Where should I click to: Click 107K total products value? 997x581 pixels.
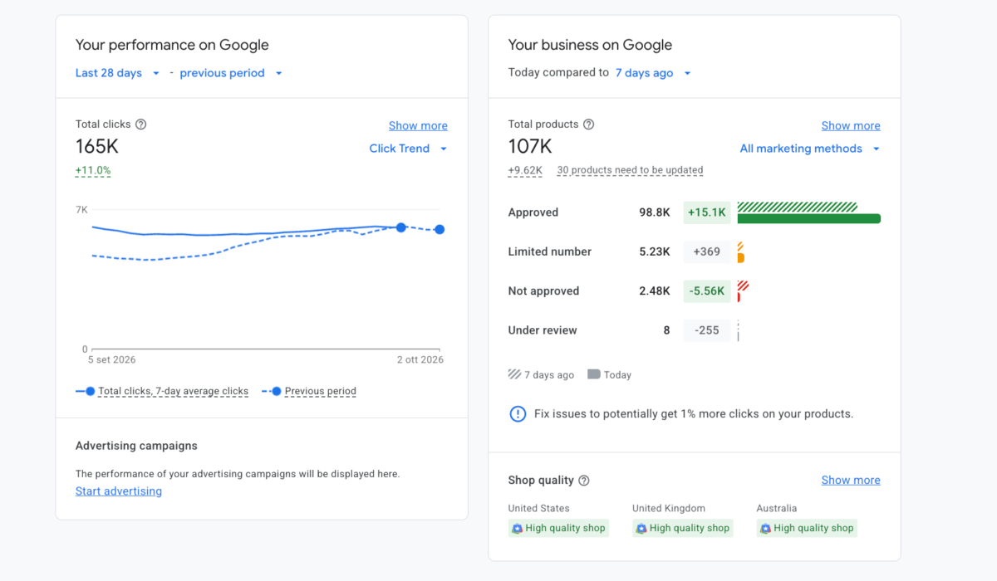(x=530, y=147)
